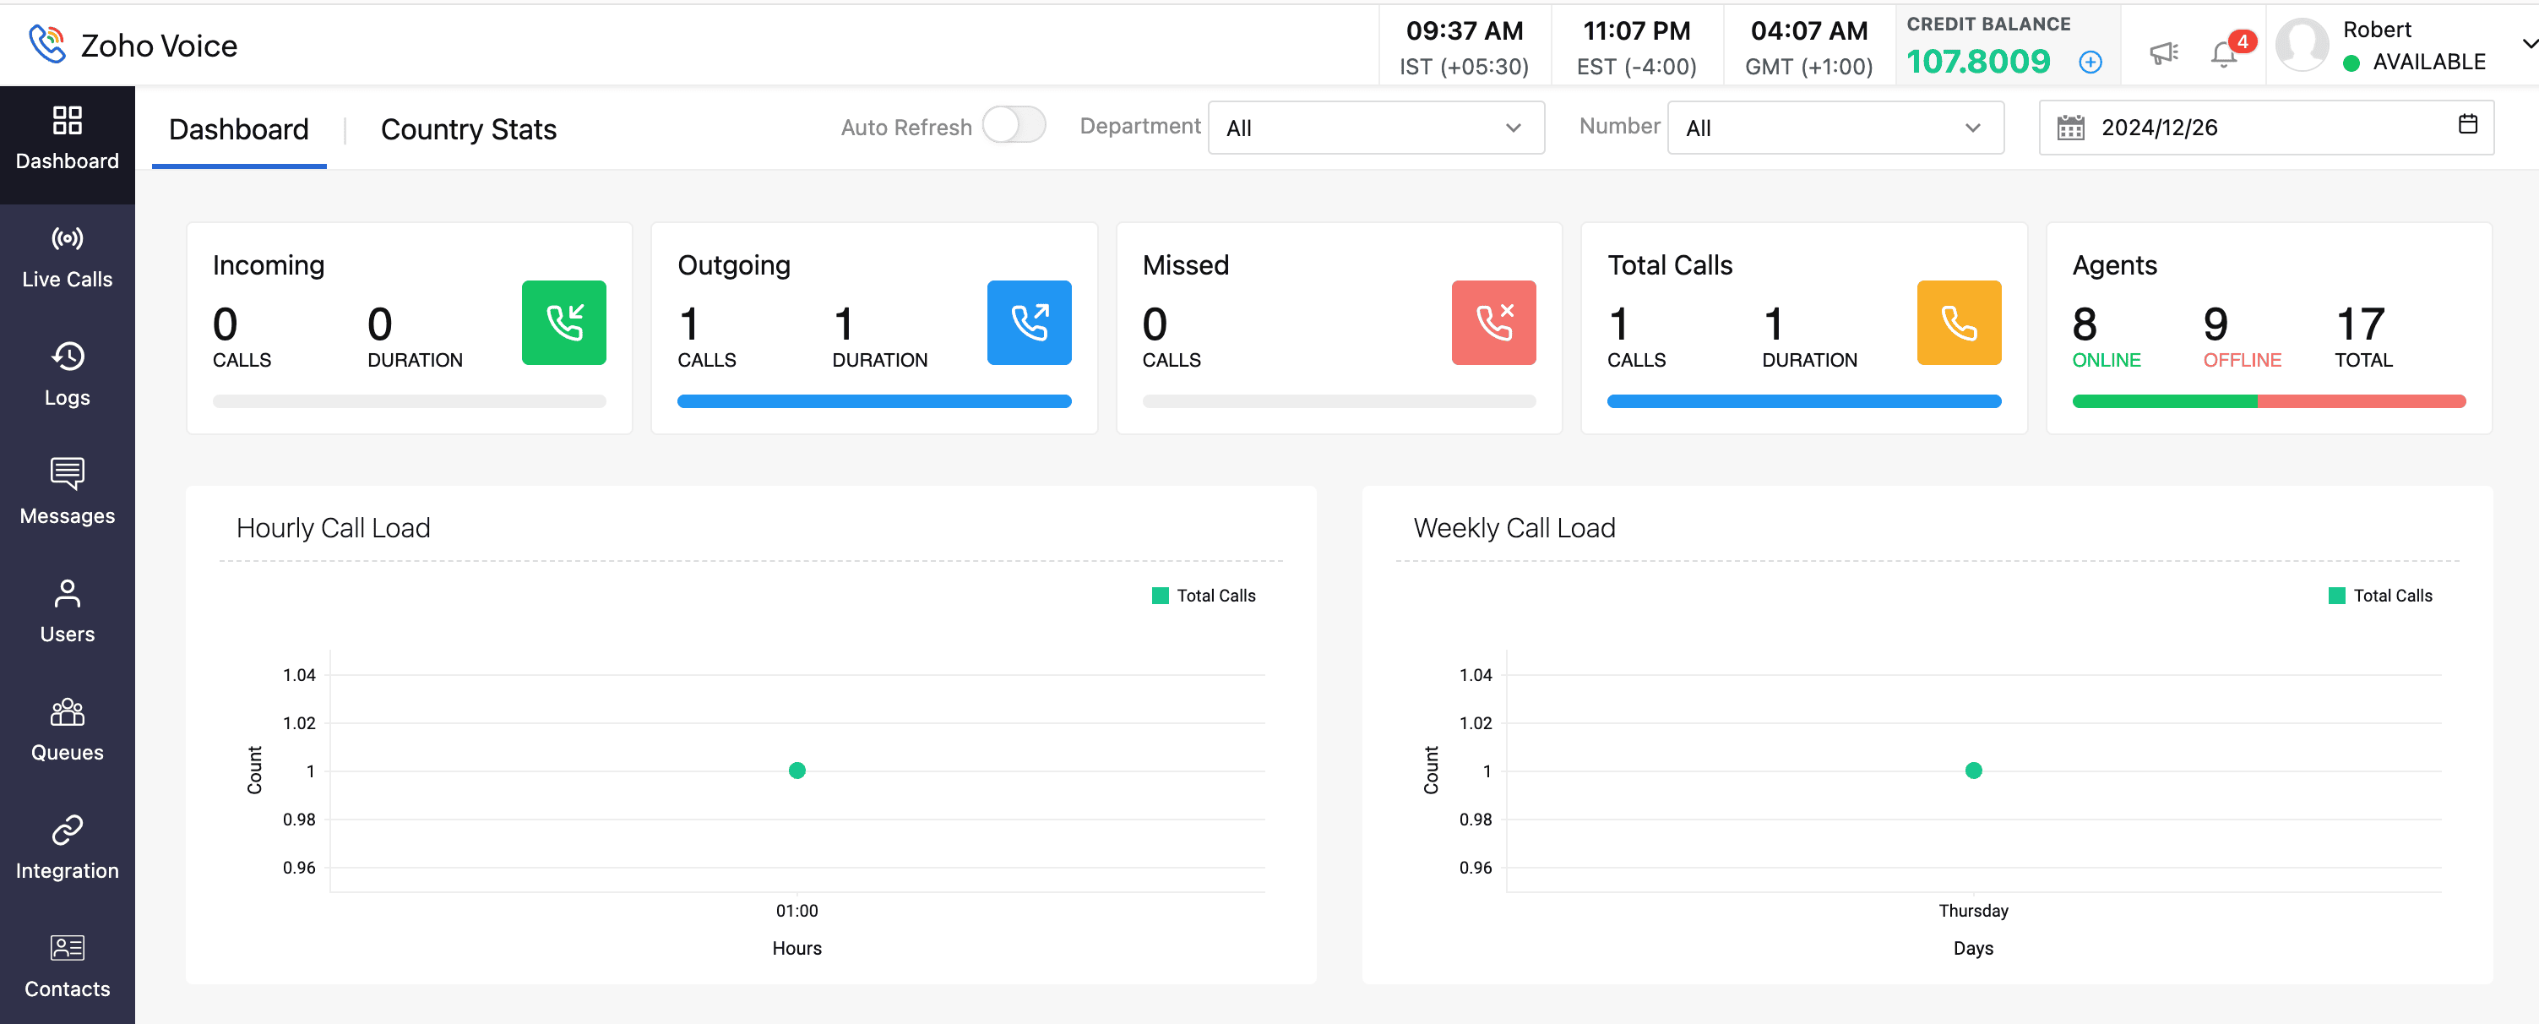The width and height of the screenshot is (2539, 1024).
Task: Open the Department dropdown
Action: pos(1375,128)
